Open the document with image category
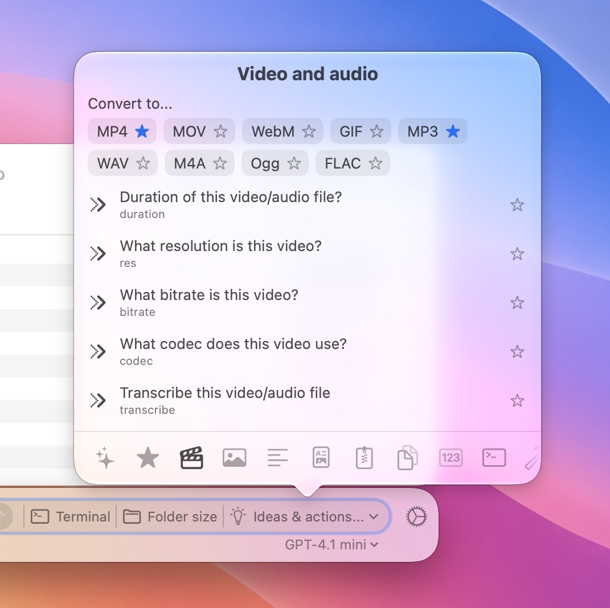This screenshot has height=608, width=610. 321,458
